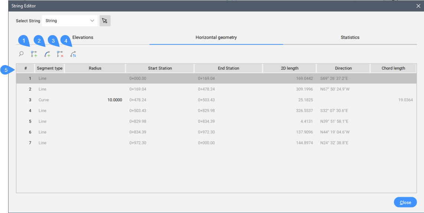424x213 pixels.
Task: Click the Add curve icon
Action: click(x=47, y=54)
